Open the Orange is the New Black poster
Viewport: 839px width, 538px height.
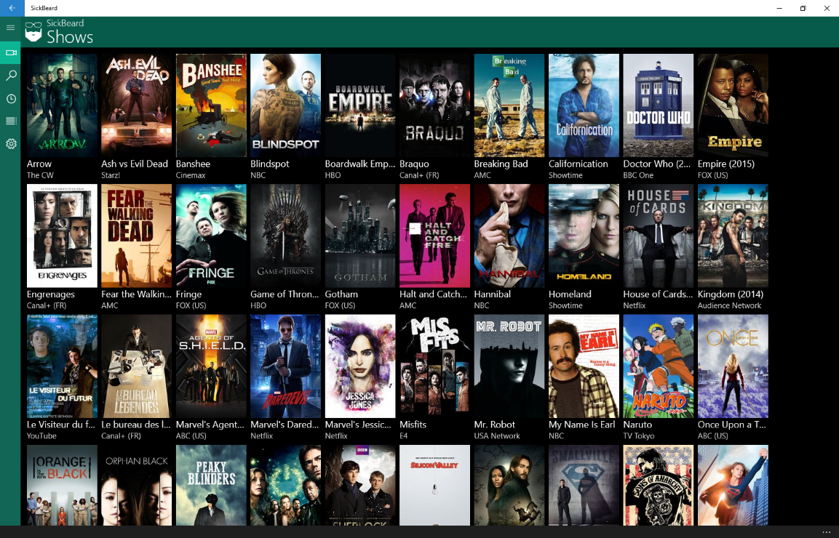[x=62, y=485]
